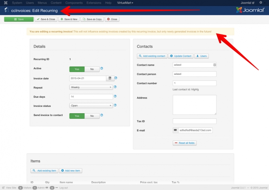Click Add existing item

44,171
